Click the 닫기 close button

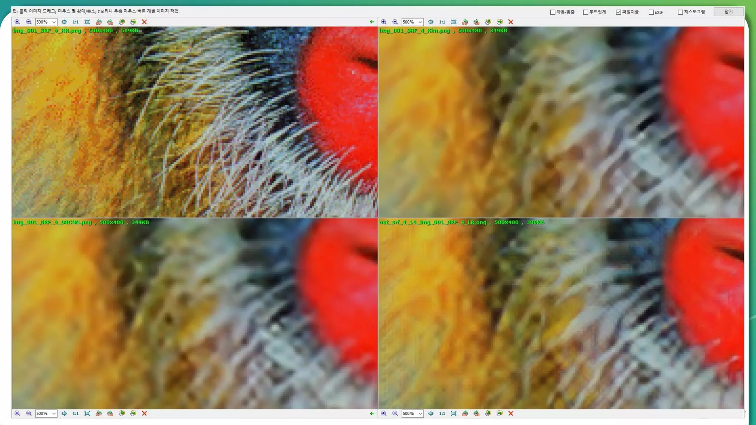pos(728,12)
